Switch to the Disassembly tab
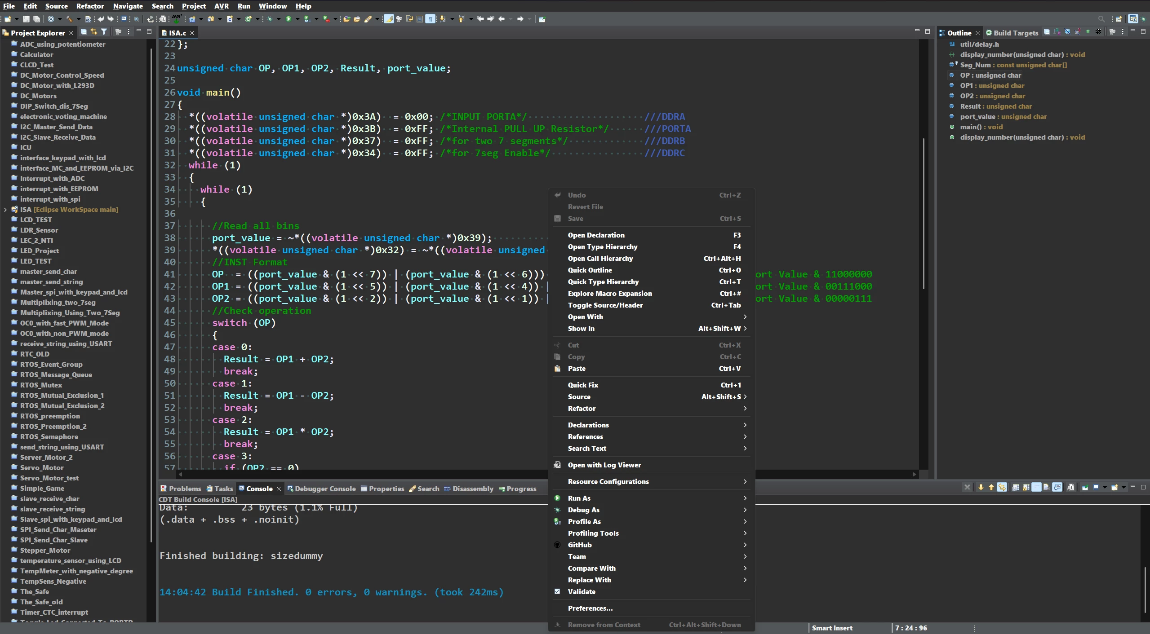 pyautogui.click(x=468, y=489)
